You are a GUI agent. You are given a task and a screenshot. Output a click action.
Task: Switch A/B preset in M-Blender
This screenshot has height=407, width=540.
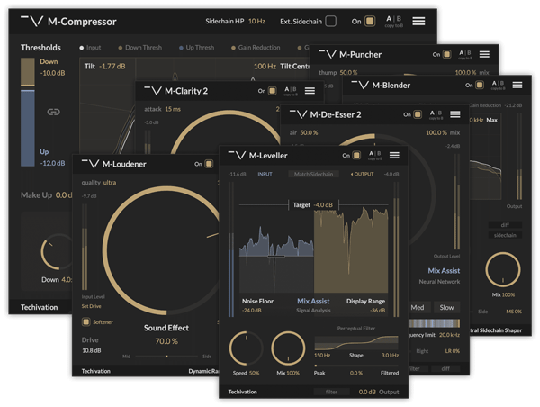pos(498,86)
